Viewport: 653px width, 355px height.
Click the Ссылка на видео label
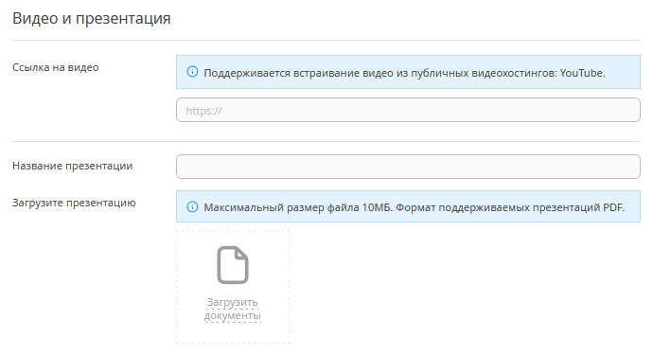56,67
